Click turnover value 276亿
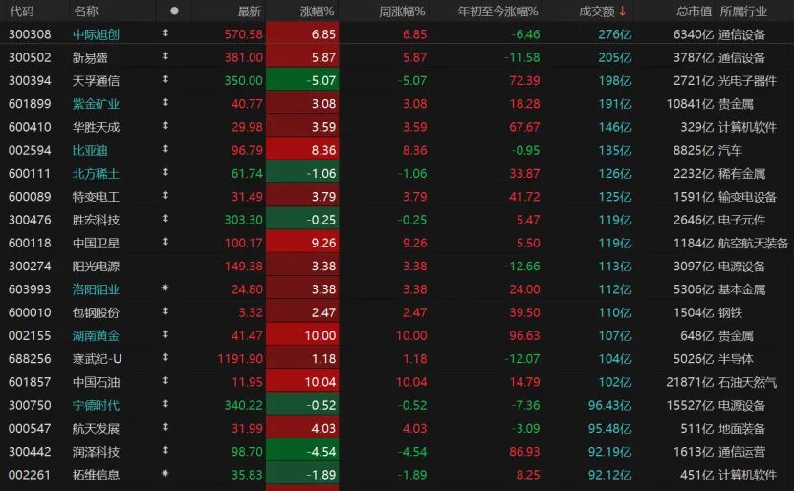Viewport: 795px width, 491px height. (615, 34)
